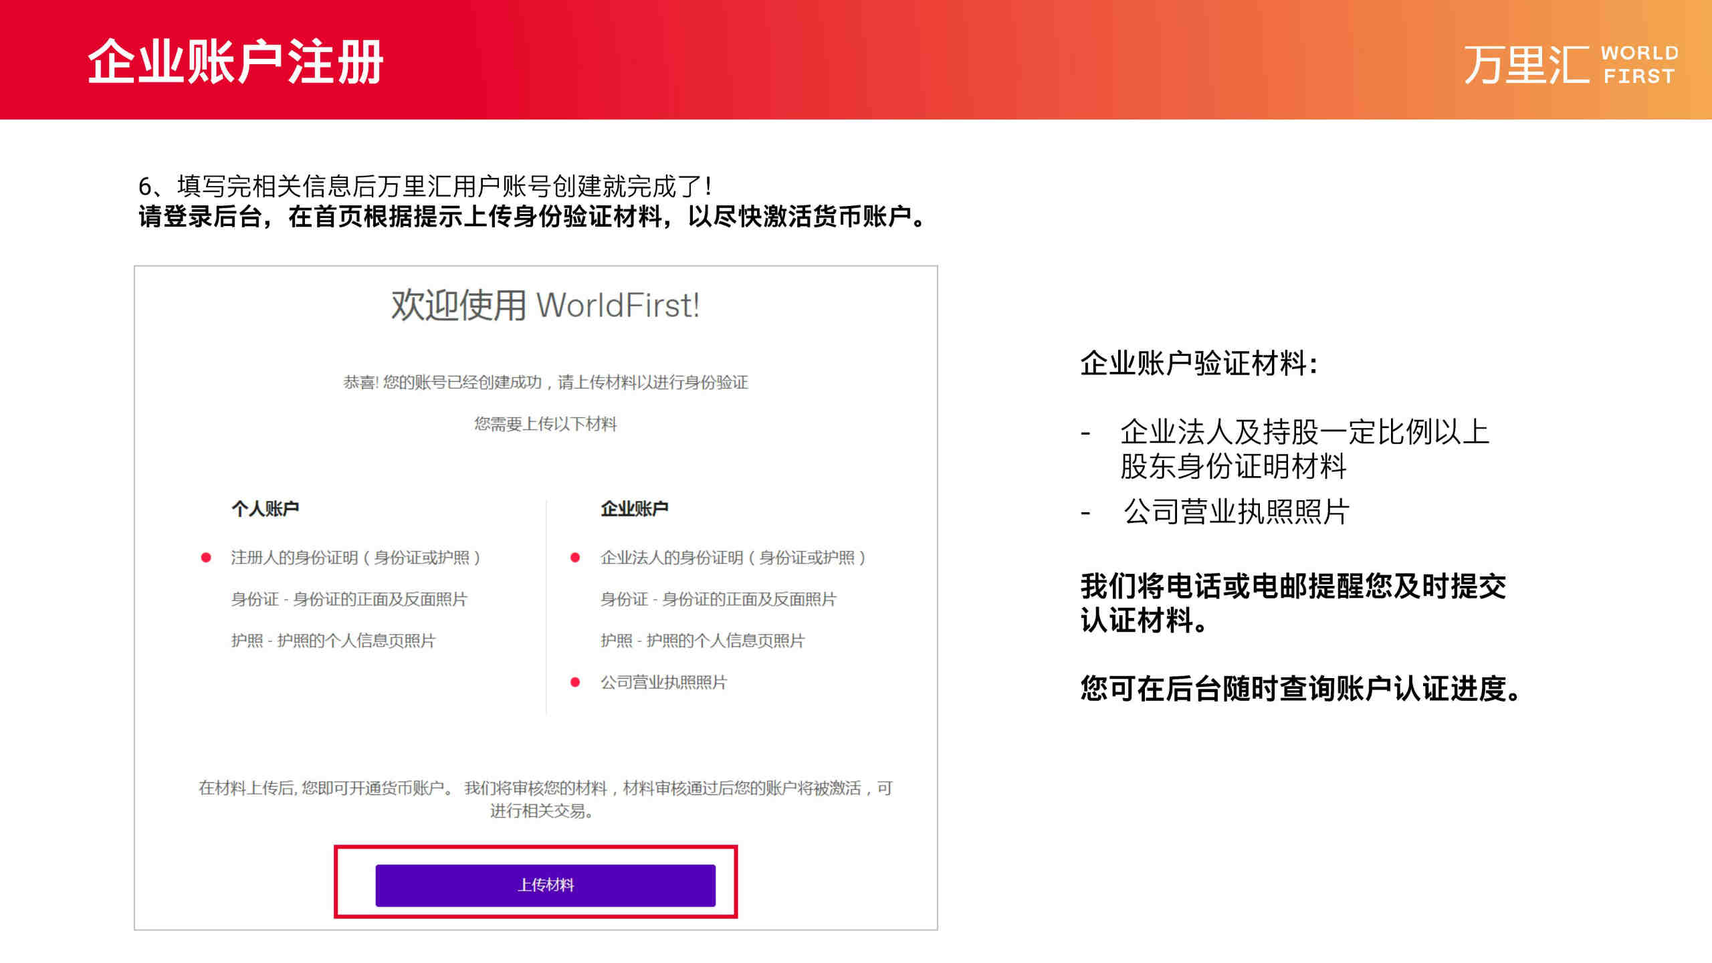The height and width of the screenshot is (963, 1712).
Task: Click 公司营业执照照片 in the welcome dialog
Action: [x=663, y=682]
